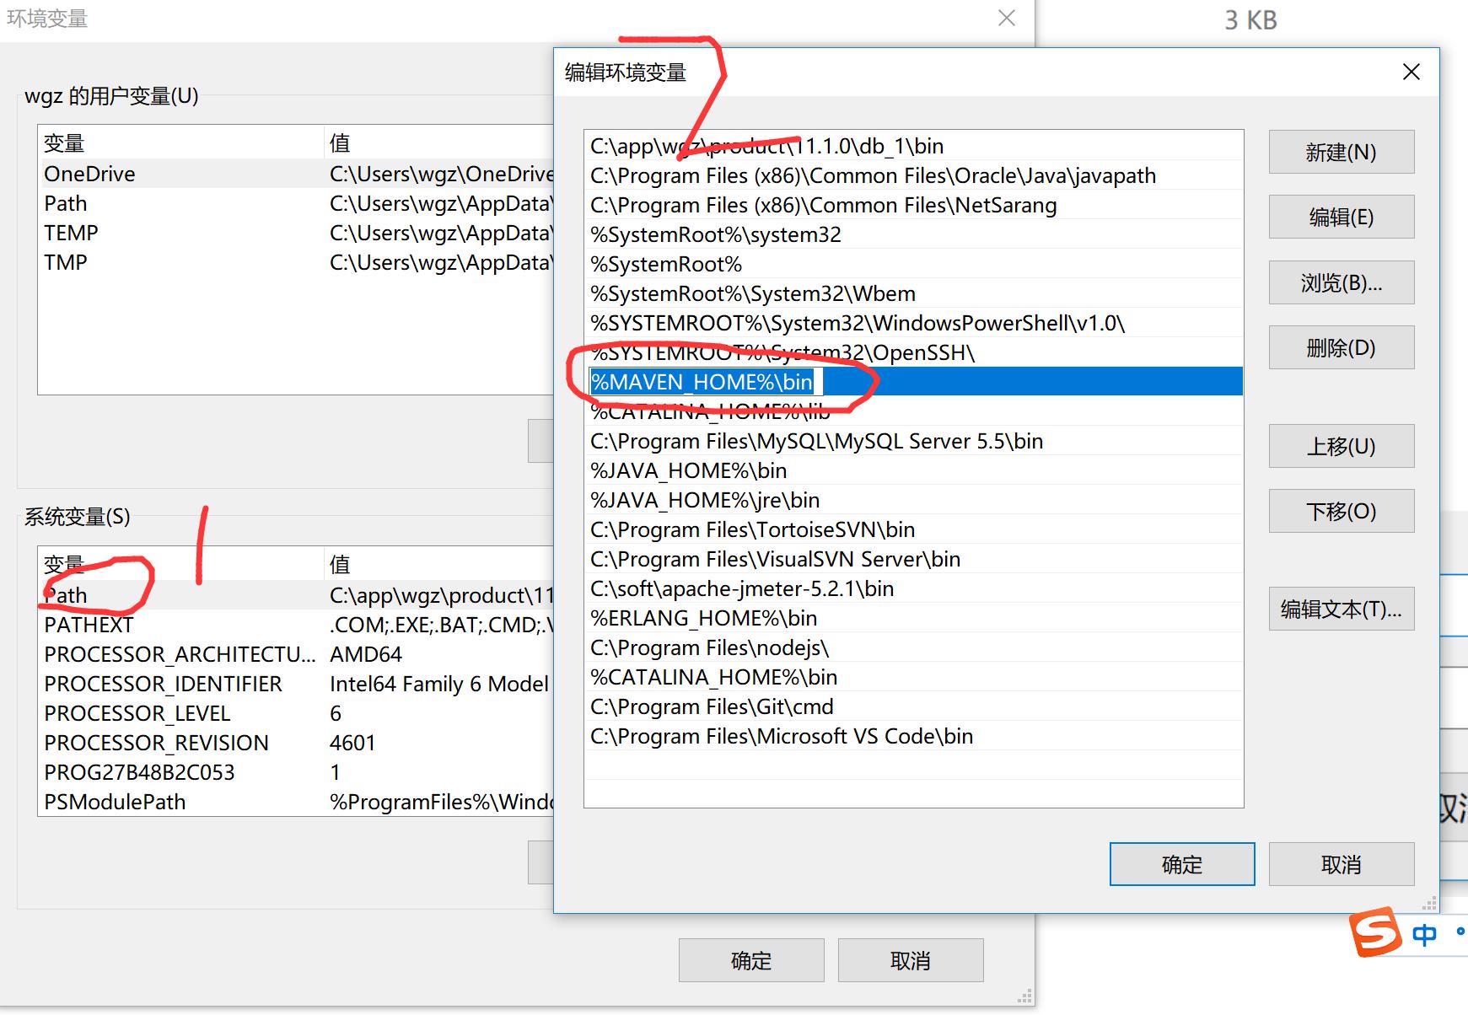
Task: Select %JAVA_HOME%\jre\bin entry
Action: (913, 500)
